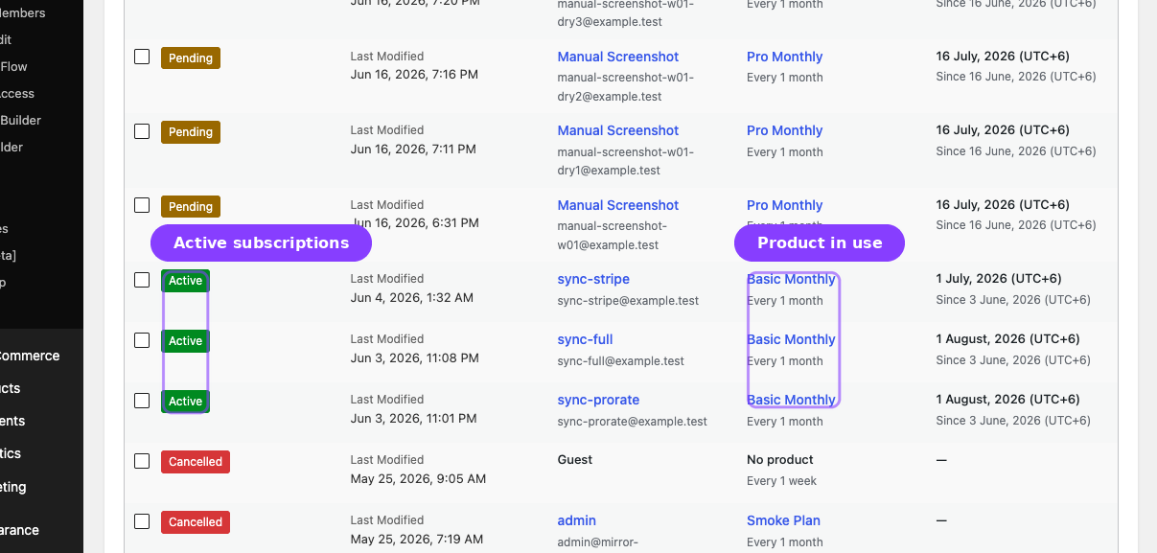Click the Active badge for sync-prorate
This screenshot has height=553, width=1157.
[x=185, y=402]
